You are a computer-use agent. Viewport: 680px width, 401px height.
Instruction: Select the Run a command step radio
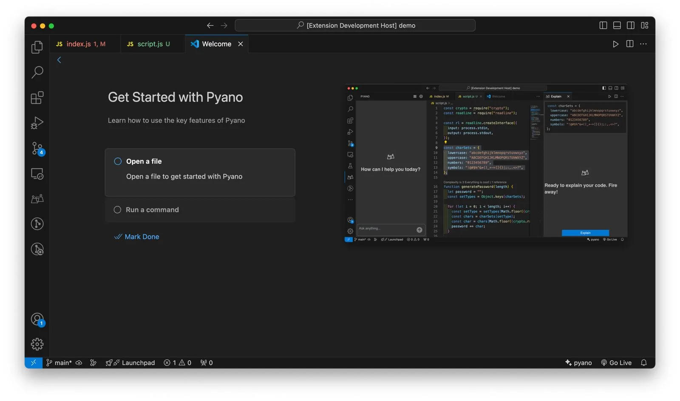(117, 209)
